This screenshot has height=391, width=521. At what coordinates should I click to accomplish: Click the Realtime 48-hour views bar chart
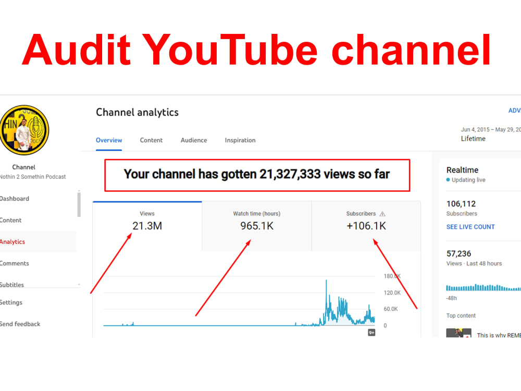click(483, 288)
